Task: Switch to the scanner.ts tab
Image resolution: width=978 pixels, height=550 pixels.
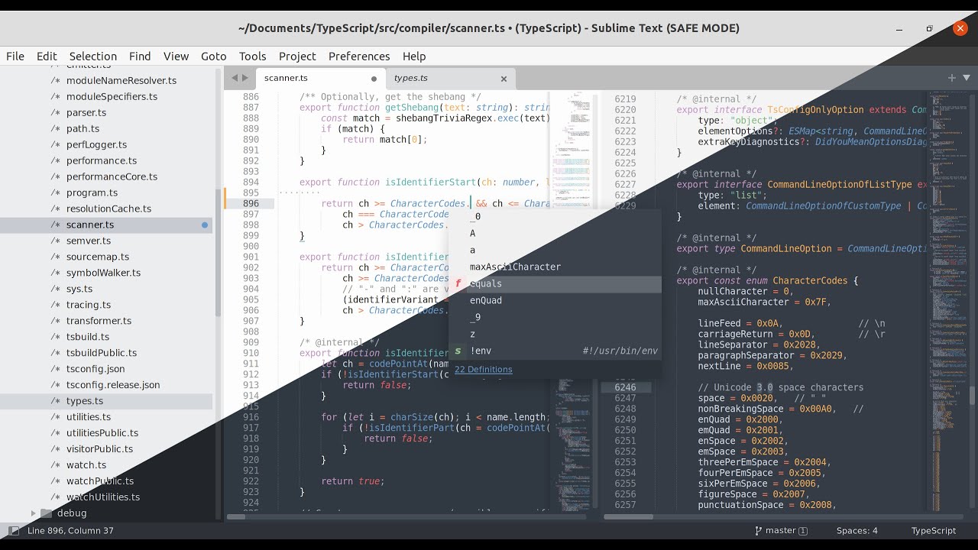Action: pyautogui.click(x=319, y=78)
